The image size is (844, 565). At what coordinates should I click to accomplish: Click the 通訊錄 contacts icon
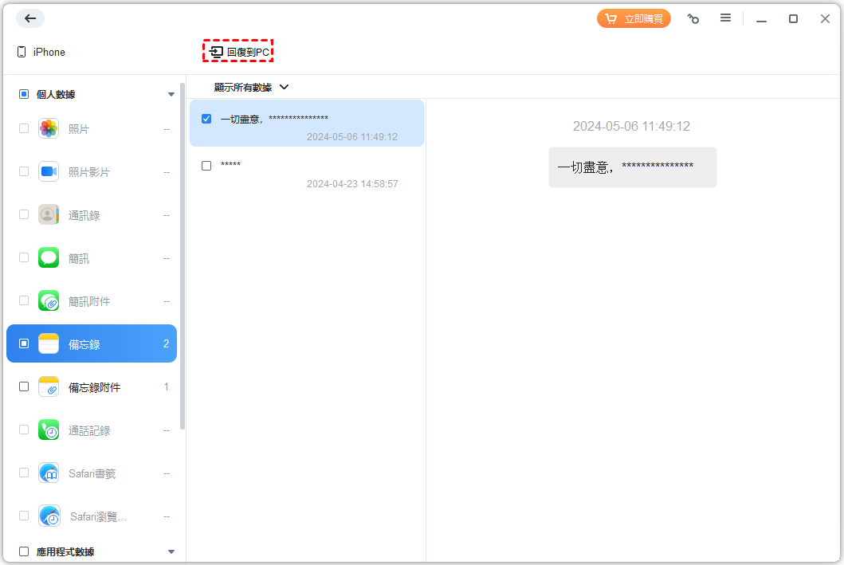pos(49,214)
